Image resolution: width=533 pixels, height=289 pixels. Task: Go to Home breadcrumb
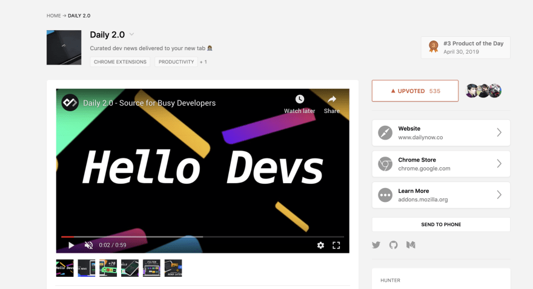pos(54,16)
